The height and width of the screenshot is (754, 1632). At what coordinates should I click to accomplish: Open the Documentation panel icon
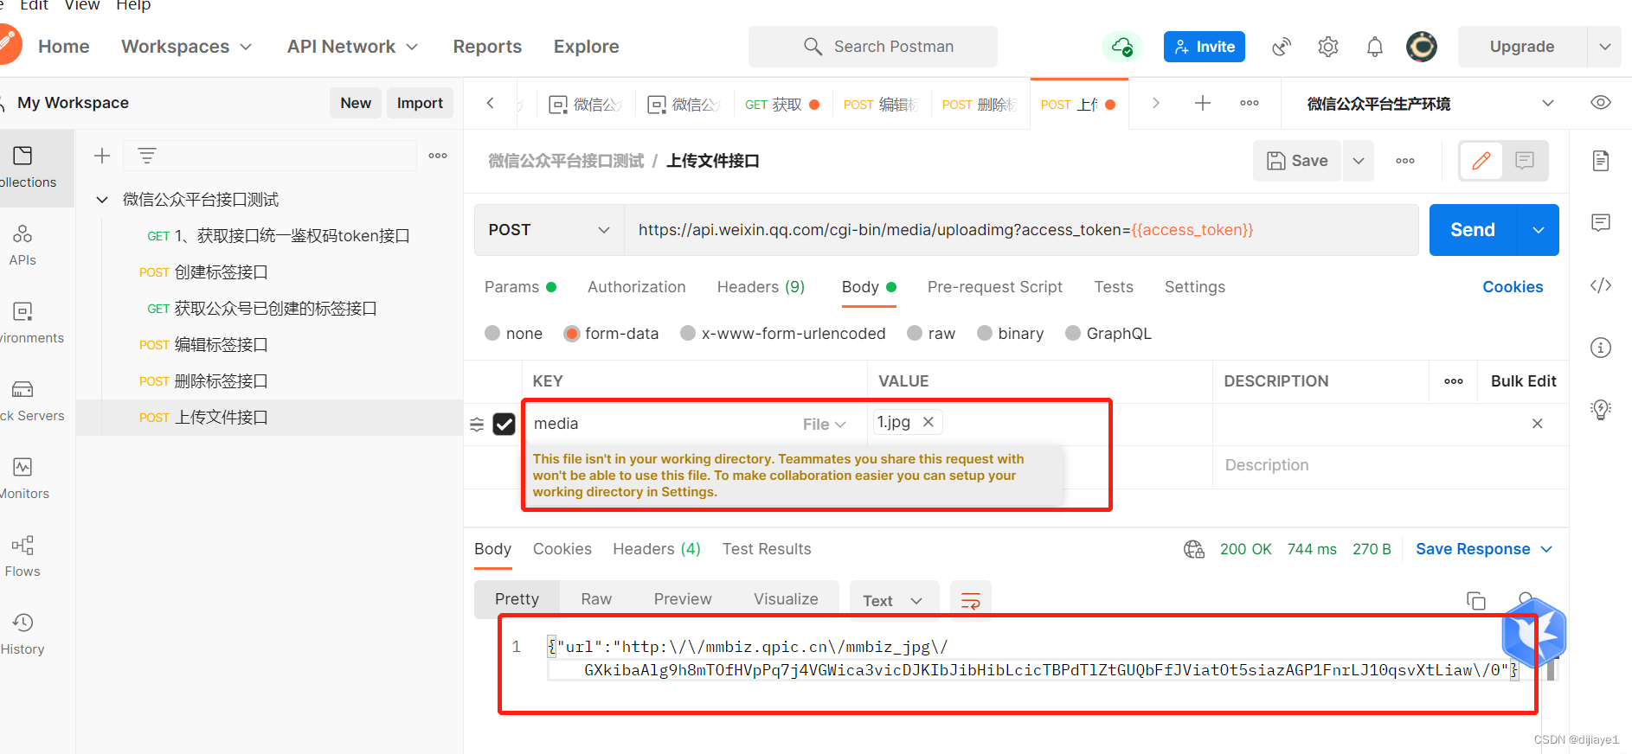1601,161
